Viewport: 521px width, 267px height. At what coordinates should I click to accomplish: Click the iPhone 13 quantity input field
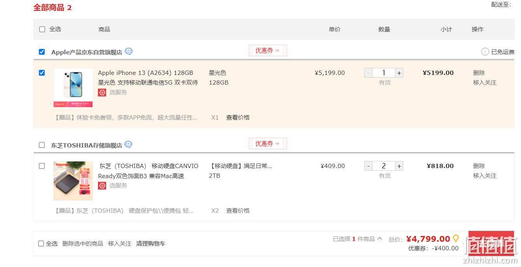point(383,73)
